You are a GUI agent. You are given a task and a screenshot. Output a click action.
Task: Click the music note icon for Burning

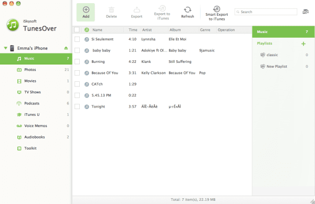pyautogui.click(x=87, y=62)
